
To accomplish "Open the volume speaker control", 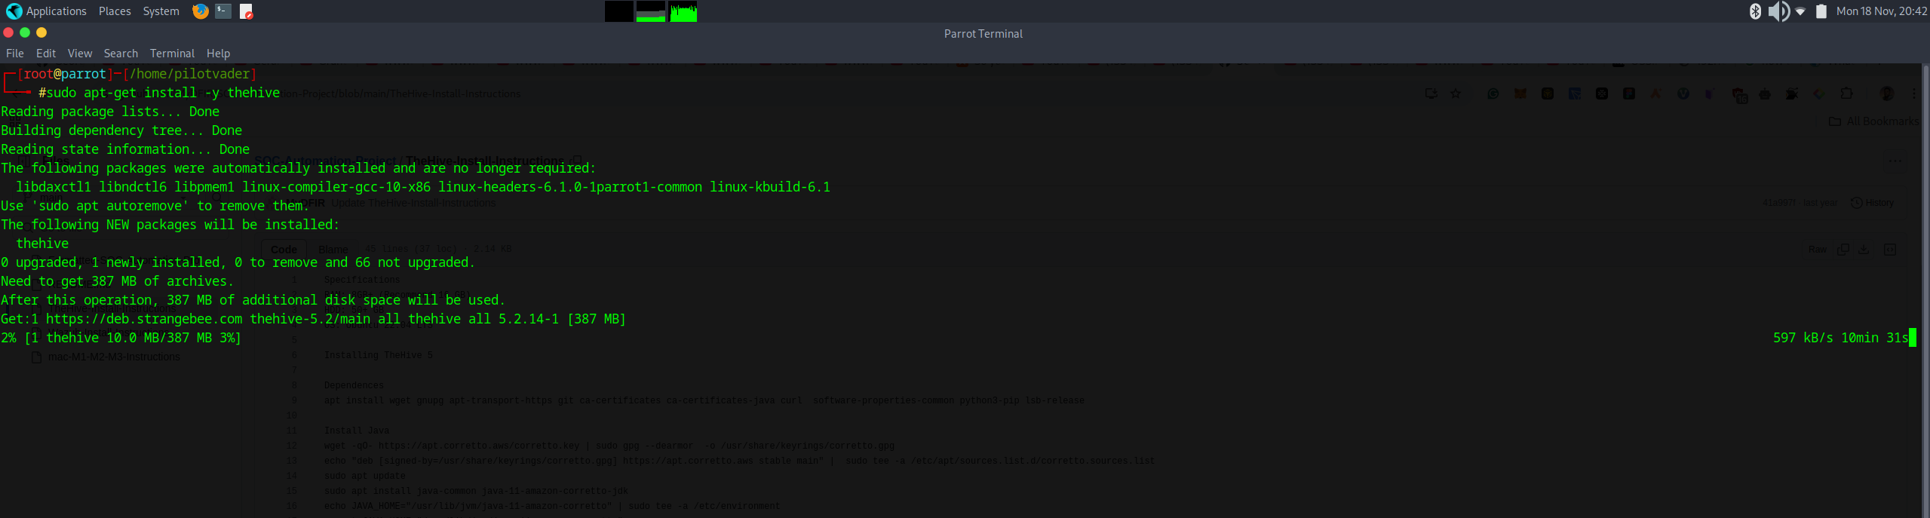I will pos(1778,11).
